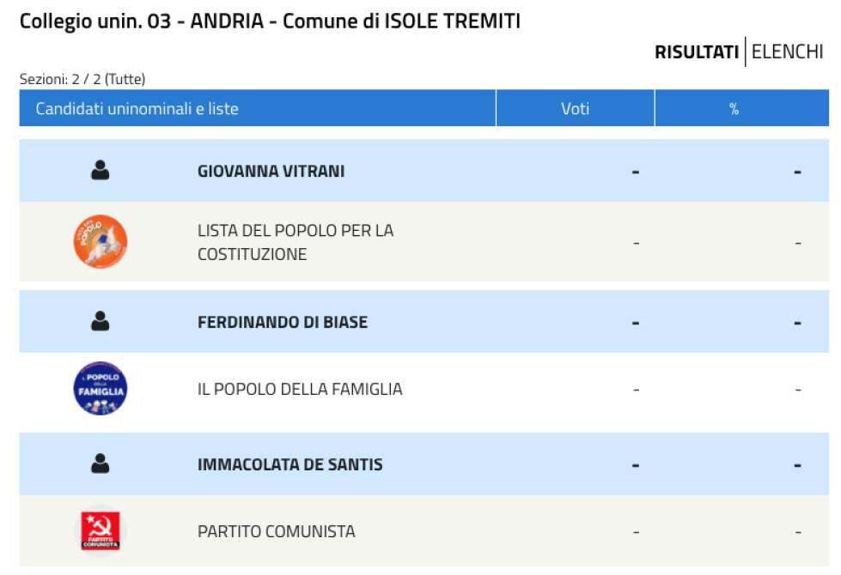
Task: Click the Collegio unin. 03 ANDRIA heading
Action: point(270,21)
